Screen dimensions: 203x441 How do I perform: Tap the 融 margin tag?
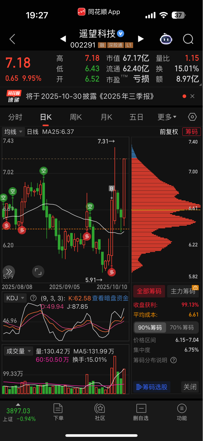pos(102,45)
